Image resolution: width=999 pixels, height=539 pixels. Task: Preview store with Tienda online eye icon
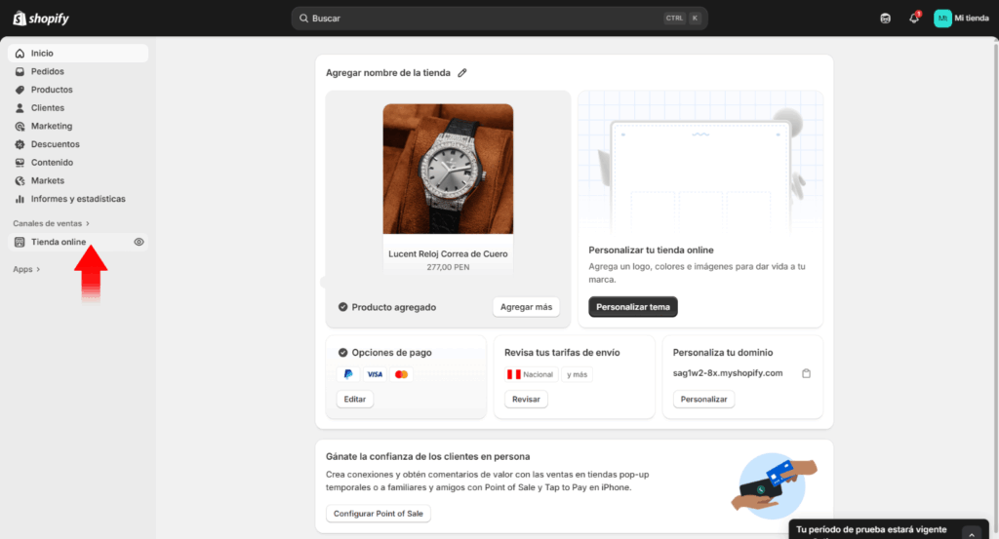pos(139,242)
